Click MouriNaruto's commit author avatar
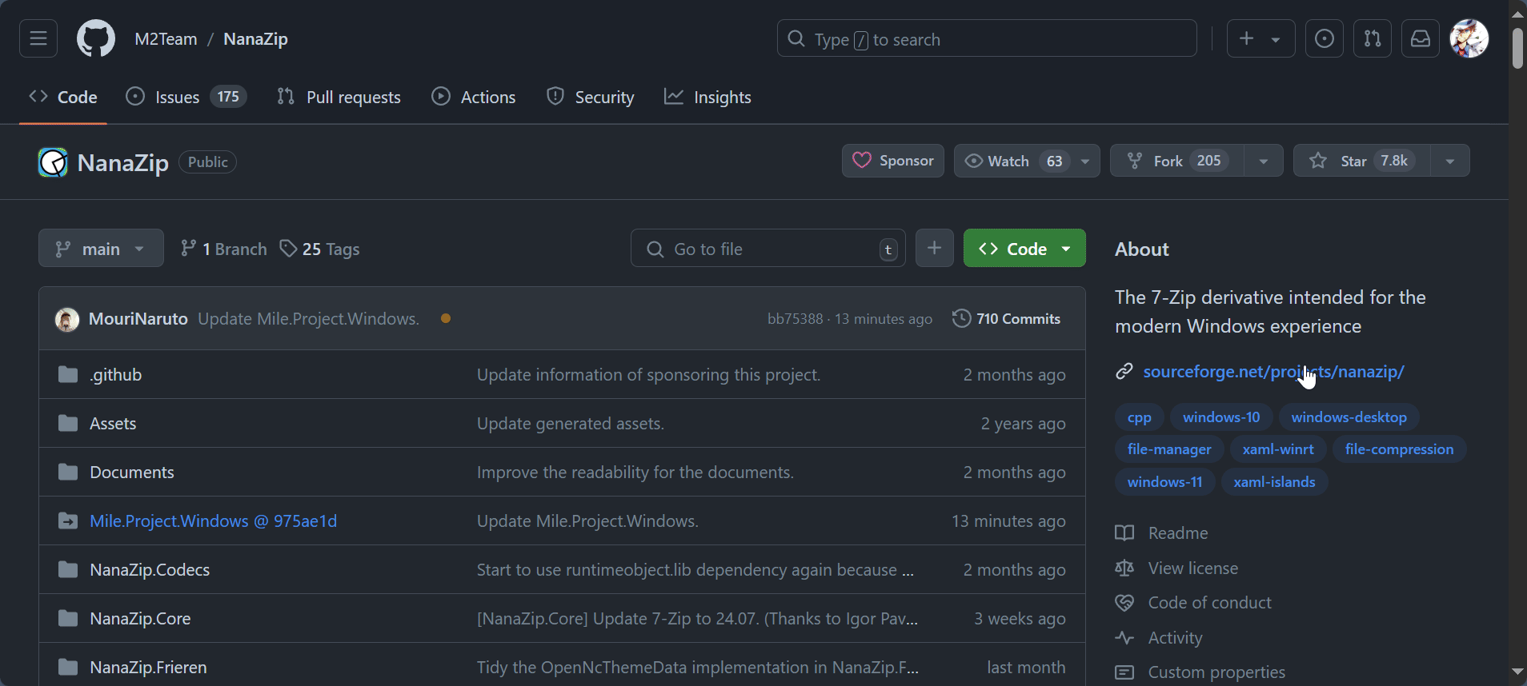 tap(67, 319)
